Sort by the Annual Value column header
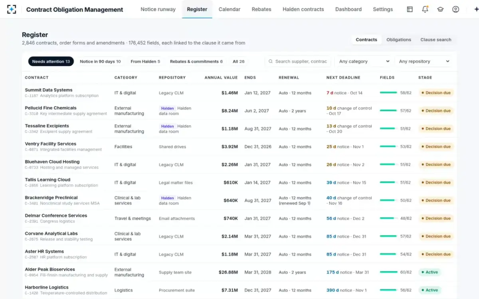This screenshot has width=479, height=299. [x=221, y=78]
